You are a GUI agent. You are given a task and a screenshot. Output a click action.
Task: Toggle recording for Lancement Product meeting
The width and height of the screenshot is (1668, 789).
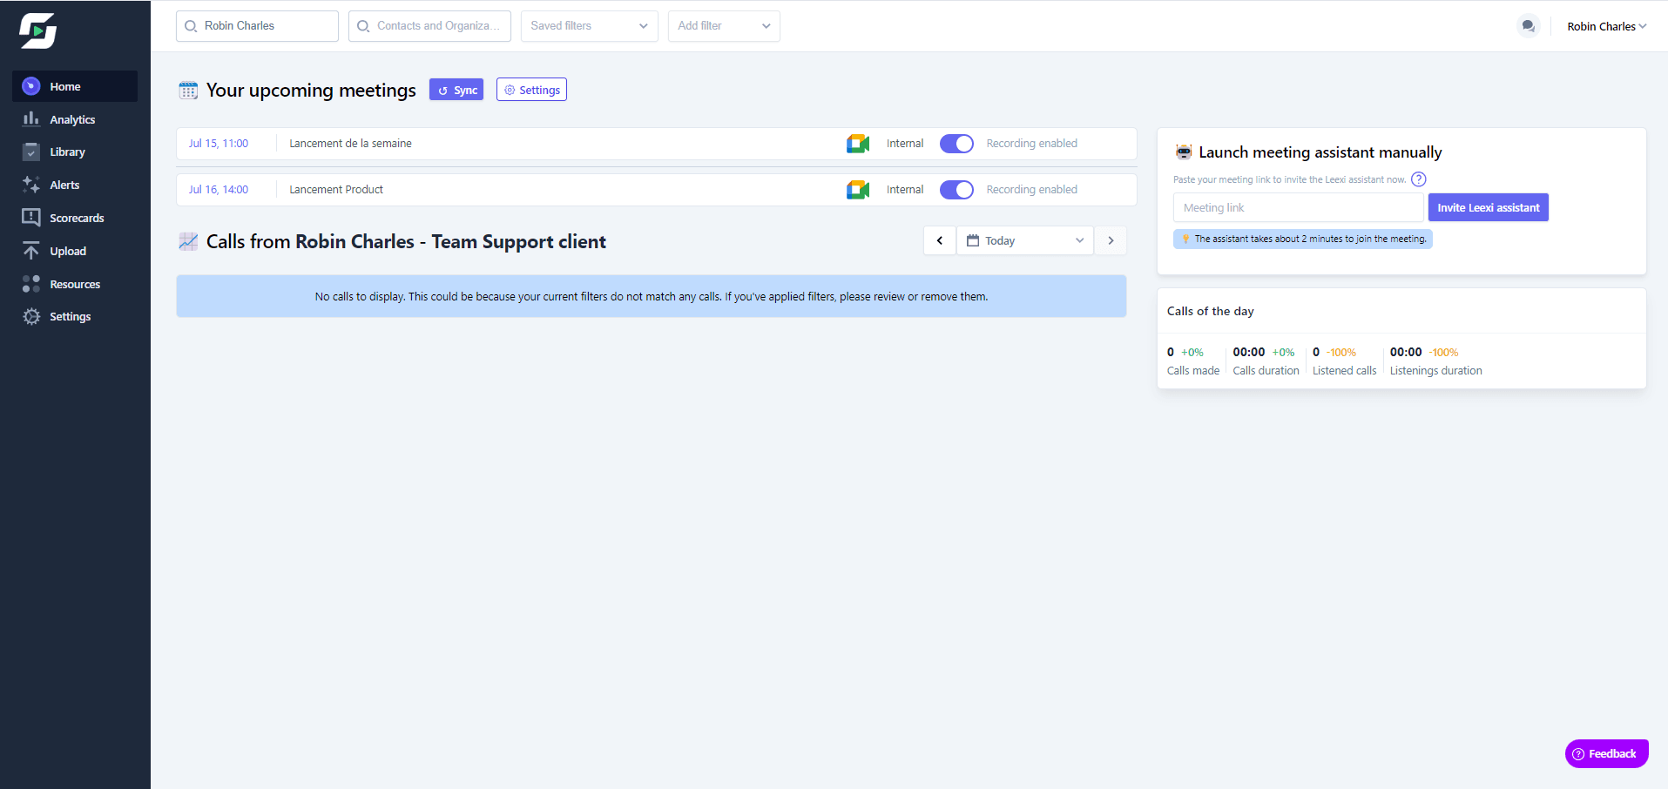tap(956, 190)
